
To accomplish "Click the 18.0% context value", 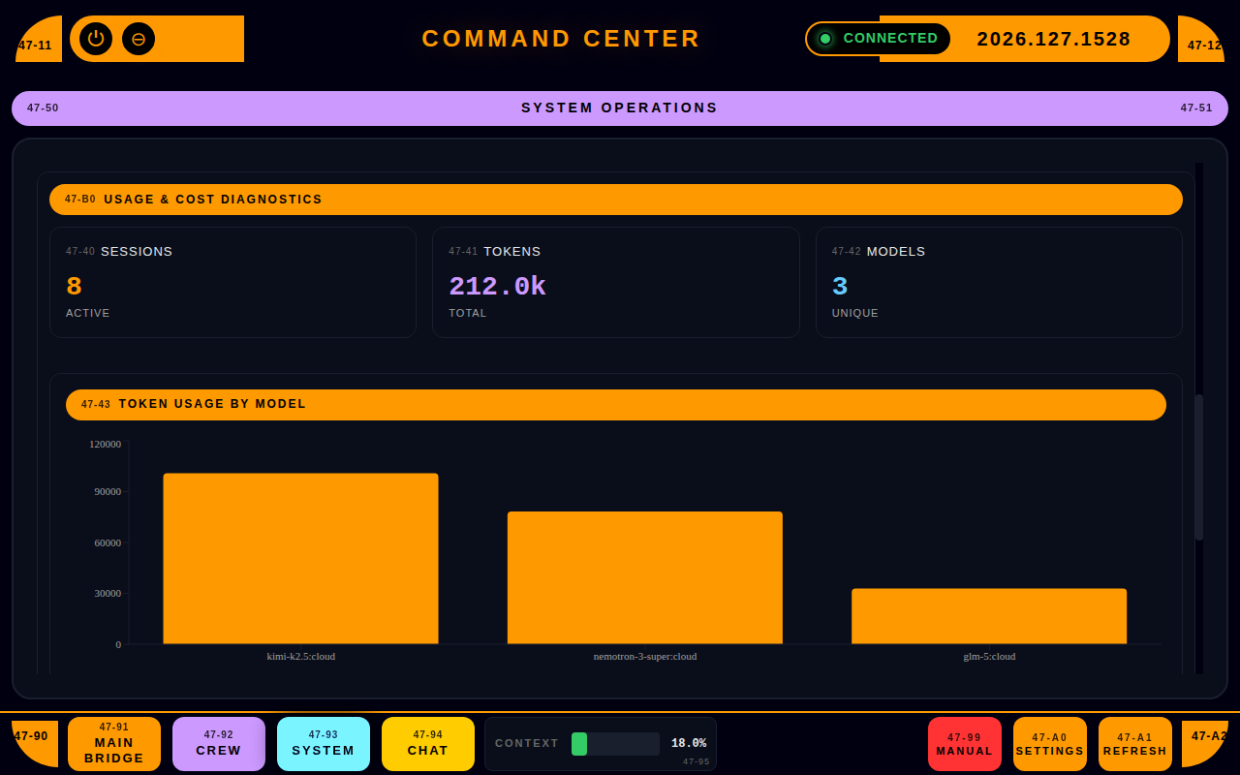I will (x=689, y=744).
